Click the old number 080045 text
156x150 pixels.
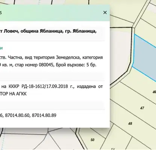(x=46, y=65)
